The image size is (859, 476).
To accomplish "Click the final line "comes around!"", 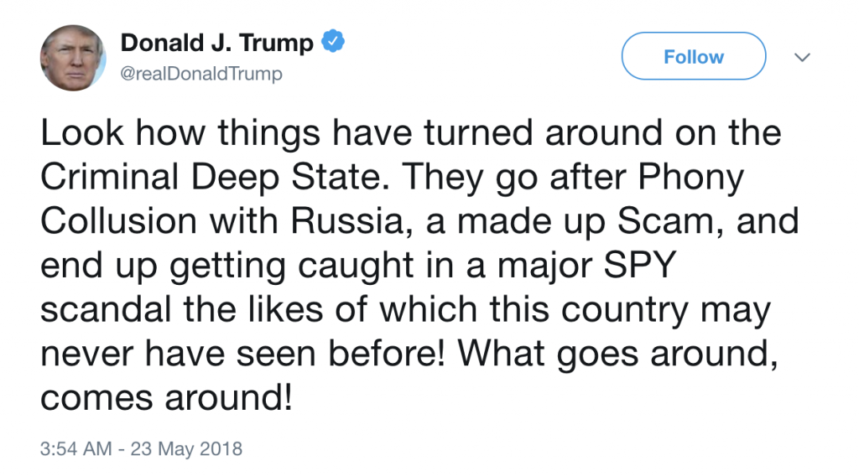I will (x=167, y=400).
